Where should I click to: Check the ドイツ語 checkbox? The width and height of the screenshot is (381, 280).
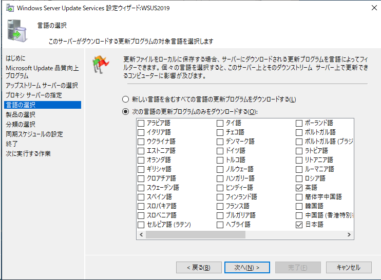tap(220, 151)
